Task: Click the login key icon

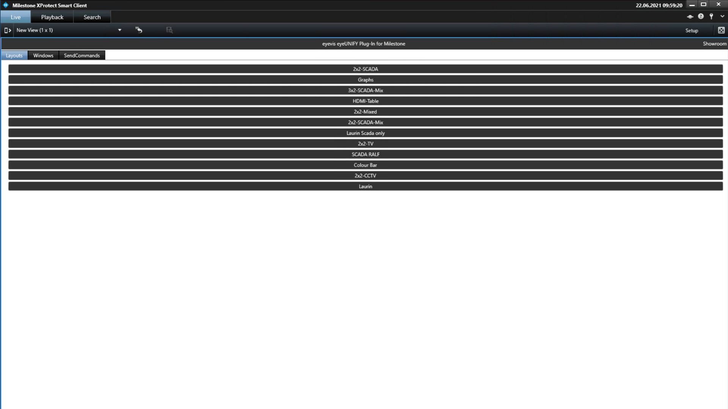Action: coord(711,16)
